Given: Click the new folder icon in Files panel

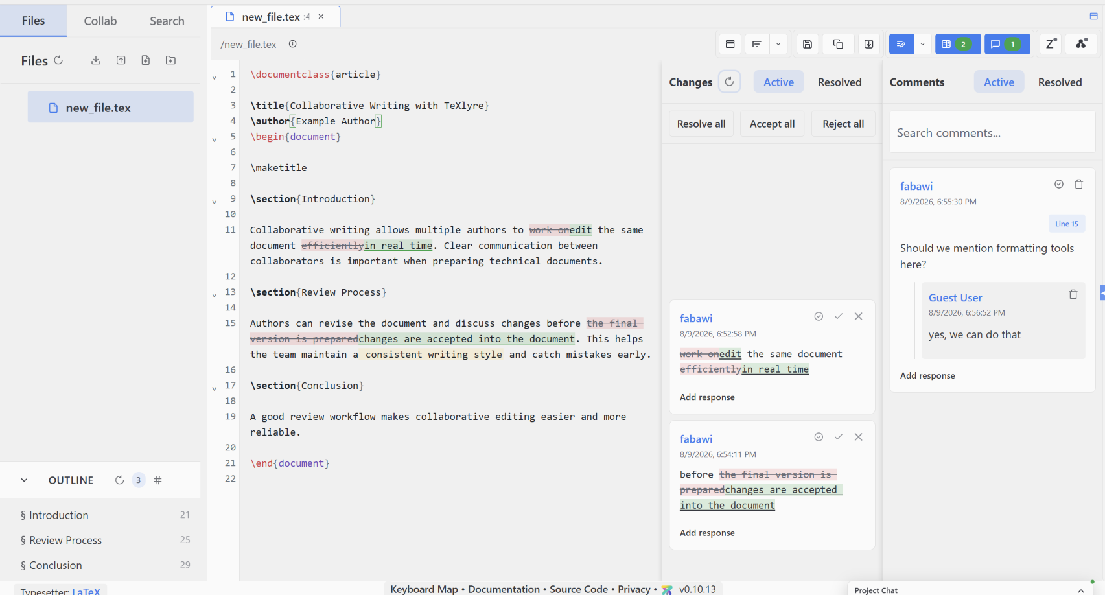Looking at the screenshot, I should click(170, 60).
